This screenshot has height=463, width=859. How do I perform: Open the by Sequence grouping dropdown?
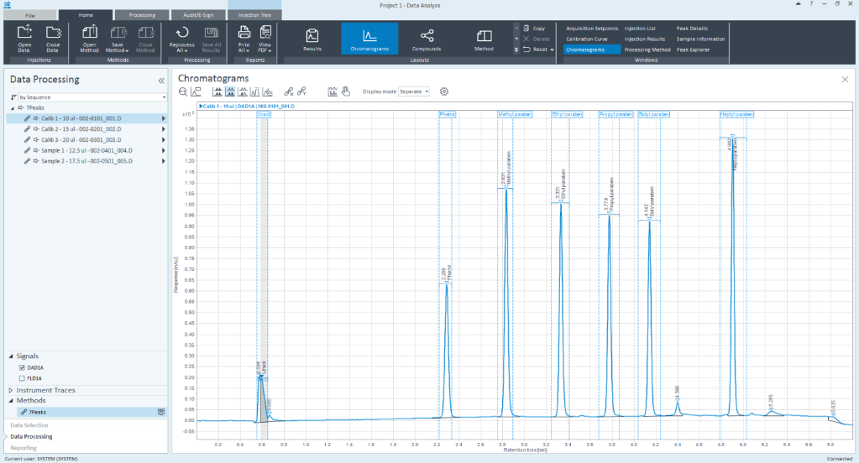pos(92,96)
